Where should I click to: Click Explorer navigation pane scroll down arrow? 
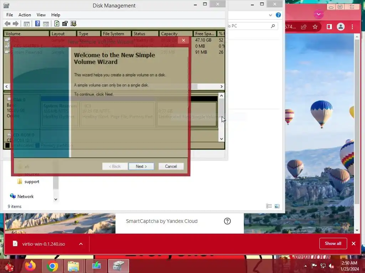(x=56, y=199)
